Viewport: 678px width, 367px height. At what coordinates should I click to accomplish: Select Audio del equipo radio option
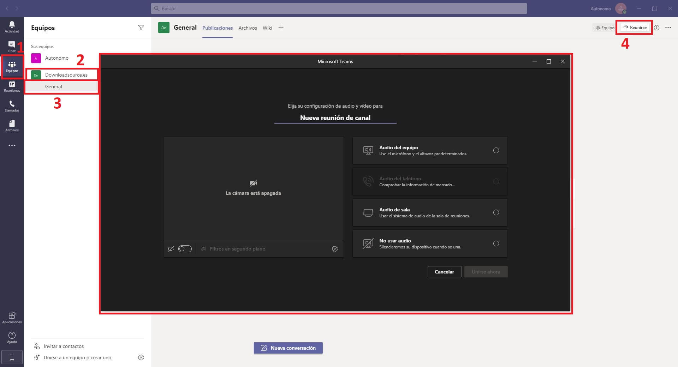(x=496, y=150)
